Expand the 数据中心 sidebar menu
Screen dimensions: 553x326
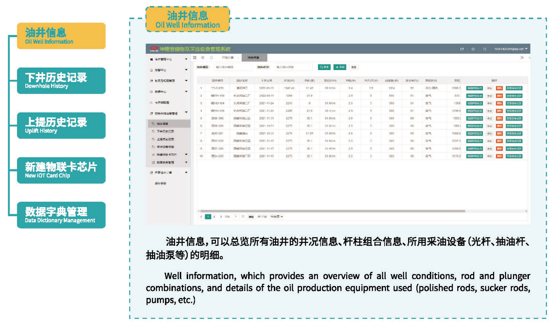click(168, 92)
